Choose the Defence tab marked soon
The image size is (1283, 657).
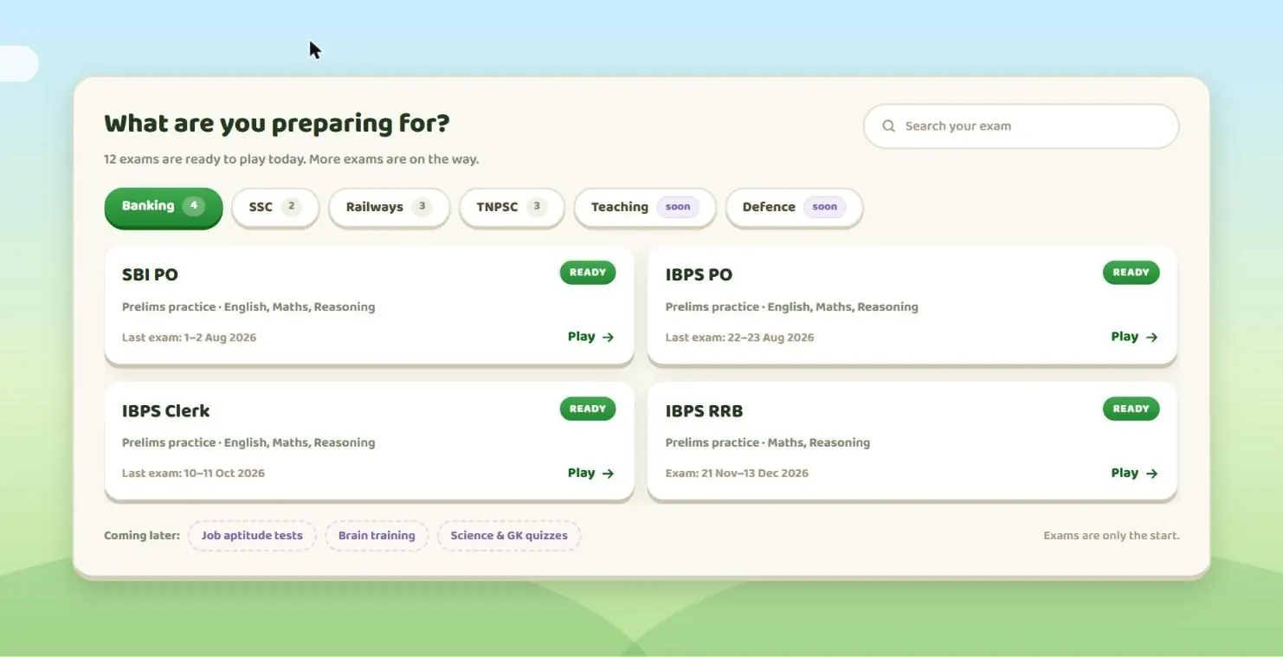794,207
